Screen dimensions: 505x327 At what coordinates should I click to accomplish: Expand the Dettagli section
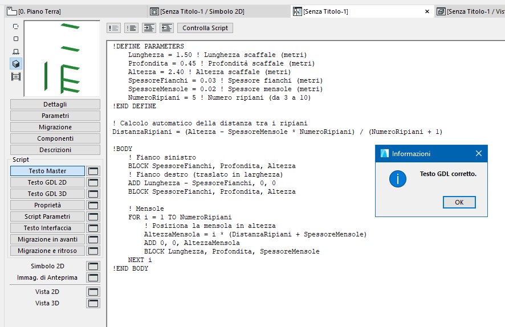pyautogui.click(x=55, y=104)
